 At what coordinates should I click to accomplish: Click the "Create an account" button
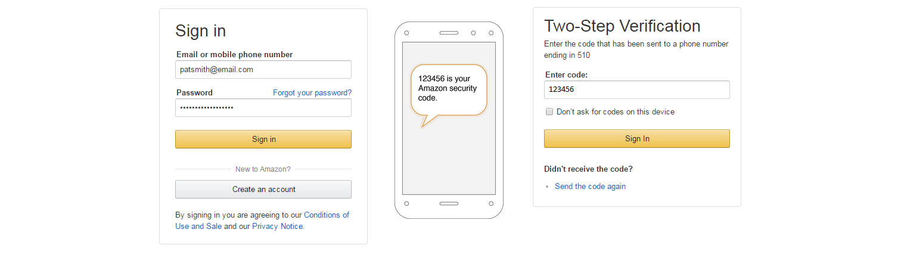(263, 190)
